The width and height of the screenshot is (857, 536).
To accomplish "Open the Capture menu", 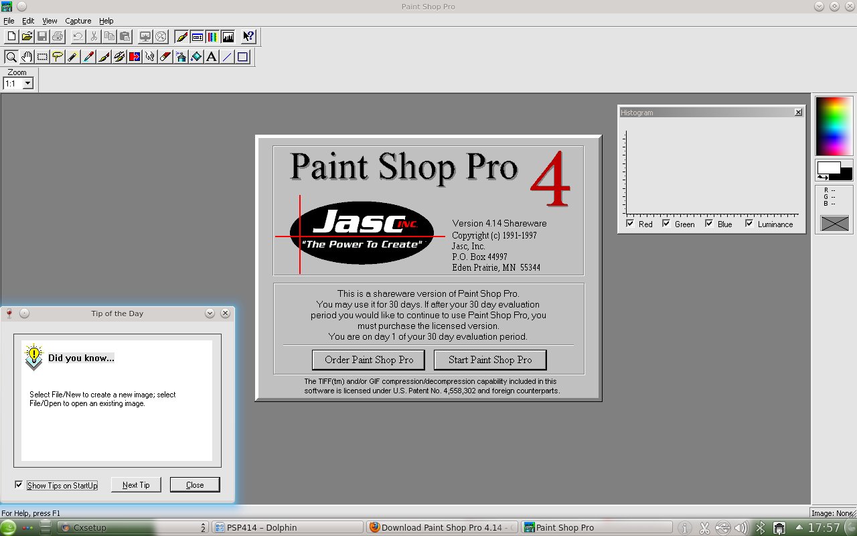I will coord(78,21).
